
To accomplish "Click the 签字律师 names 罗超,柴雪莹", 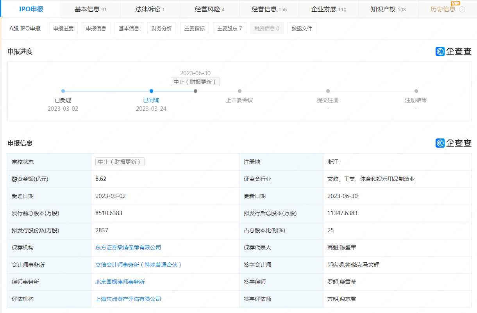I will click(341, 282).
